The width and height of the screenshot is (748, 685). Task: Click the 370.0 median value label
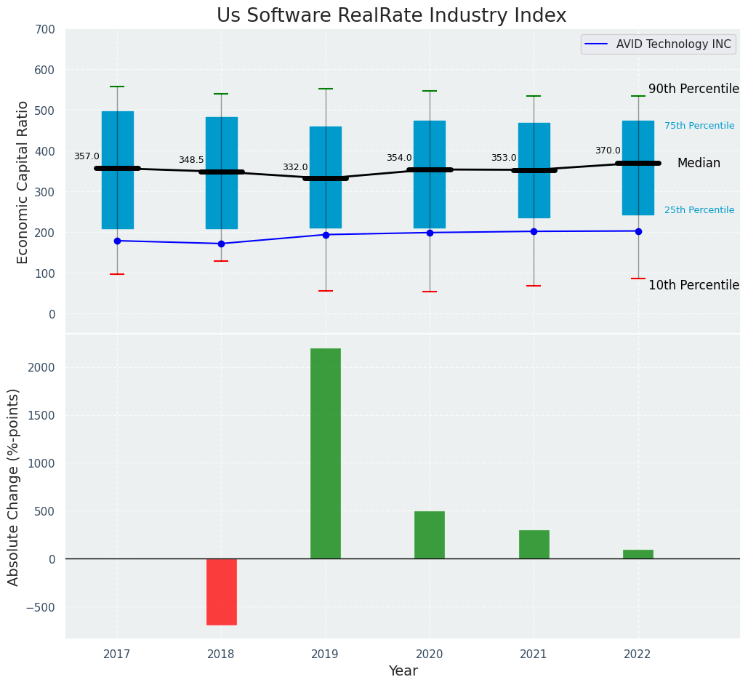pos(608,151)
